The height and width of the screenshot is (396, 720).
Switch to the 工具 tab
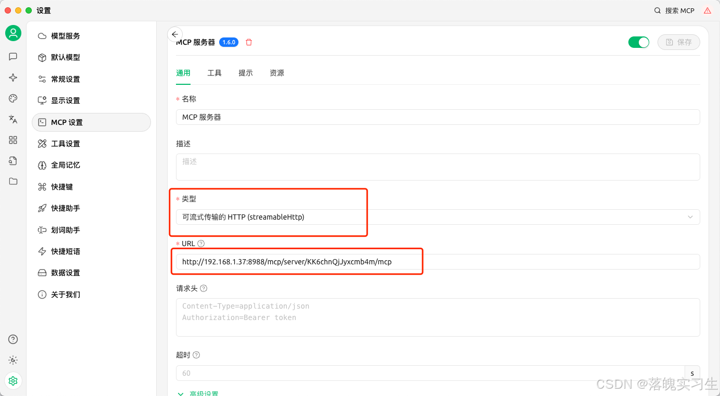tap(214, 73)
